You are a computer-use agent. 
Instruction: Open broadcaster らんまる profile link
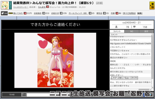click(42, 7)
